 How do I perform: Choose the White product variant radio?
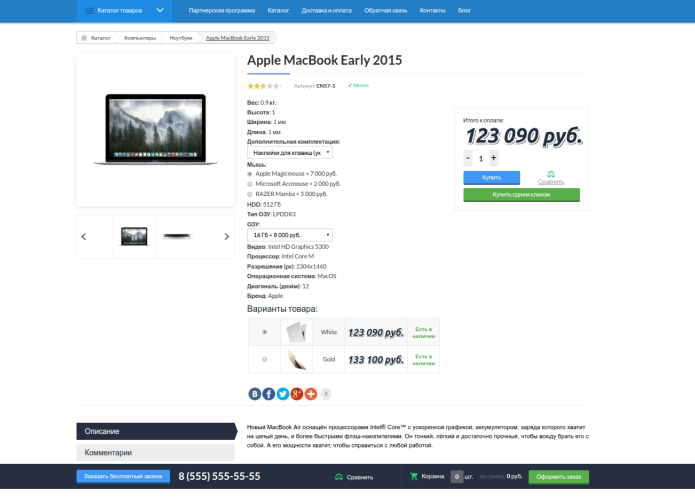(265, 332)
